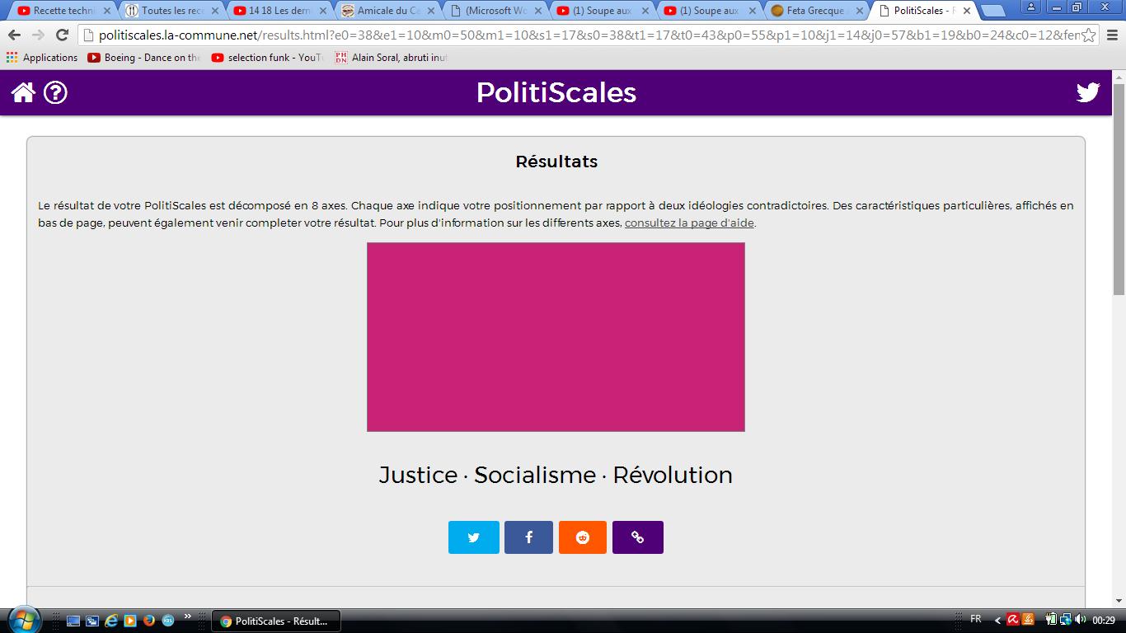Reload the current page
Image resolution: width=1126 pixels, height=633 pixels.
click(62, 35)
